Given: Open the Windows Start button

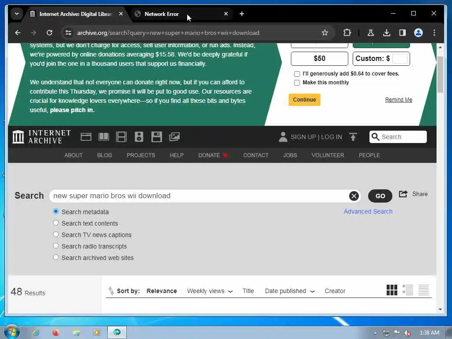Looking at the screenshot, I should (x=12, y=332).
